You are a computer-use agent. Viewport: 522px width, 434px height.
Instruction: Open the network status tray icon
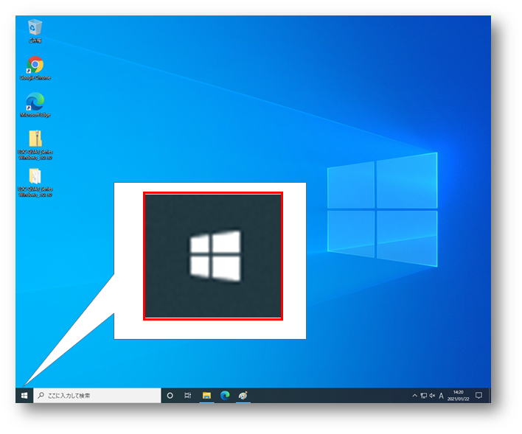423,396
